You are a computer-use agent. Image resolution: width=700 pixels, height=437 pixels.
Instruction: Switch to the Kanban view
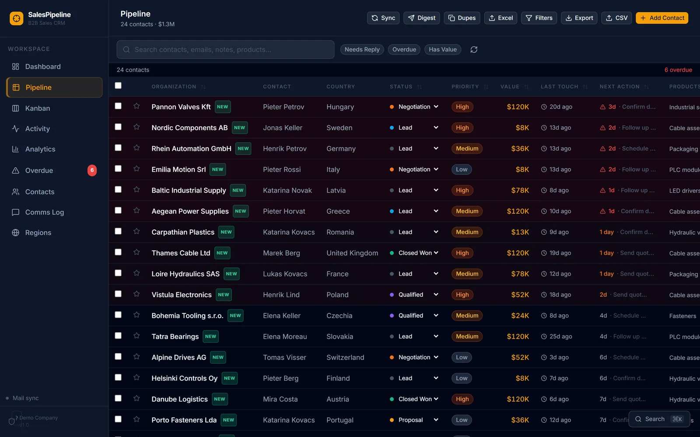point(54,108)
